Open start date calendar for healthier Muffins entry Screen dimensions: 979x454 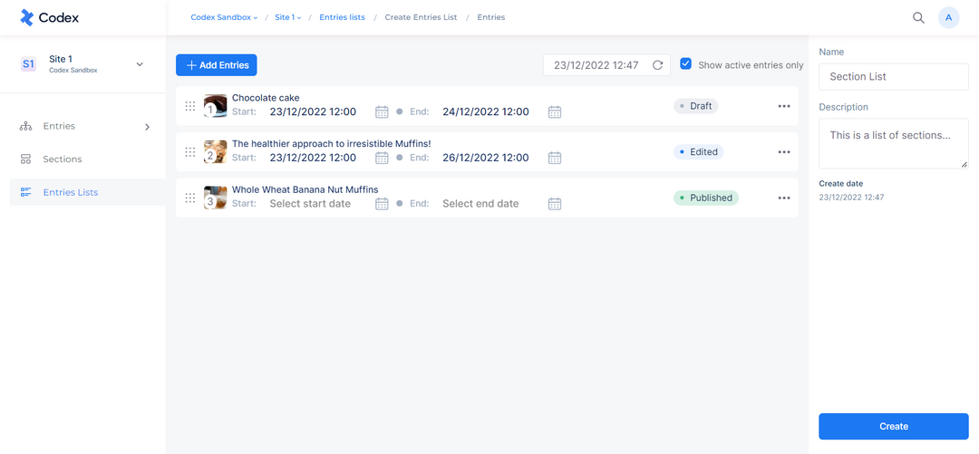coord(383,158)
